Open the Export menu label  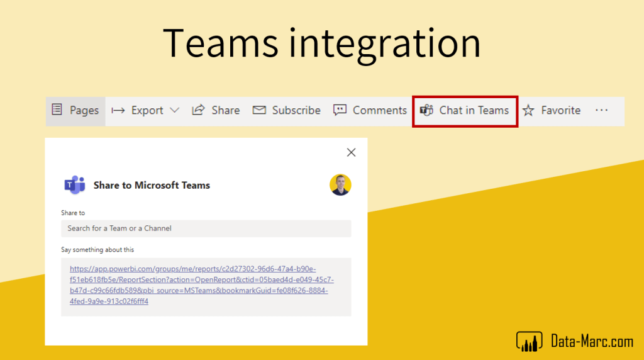[147, 110]
